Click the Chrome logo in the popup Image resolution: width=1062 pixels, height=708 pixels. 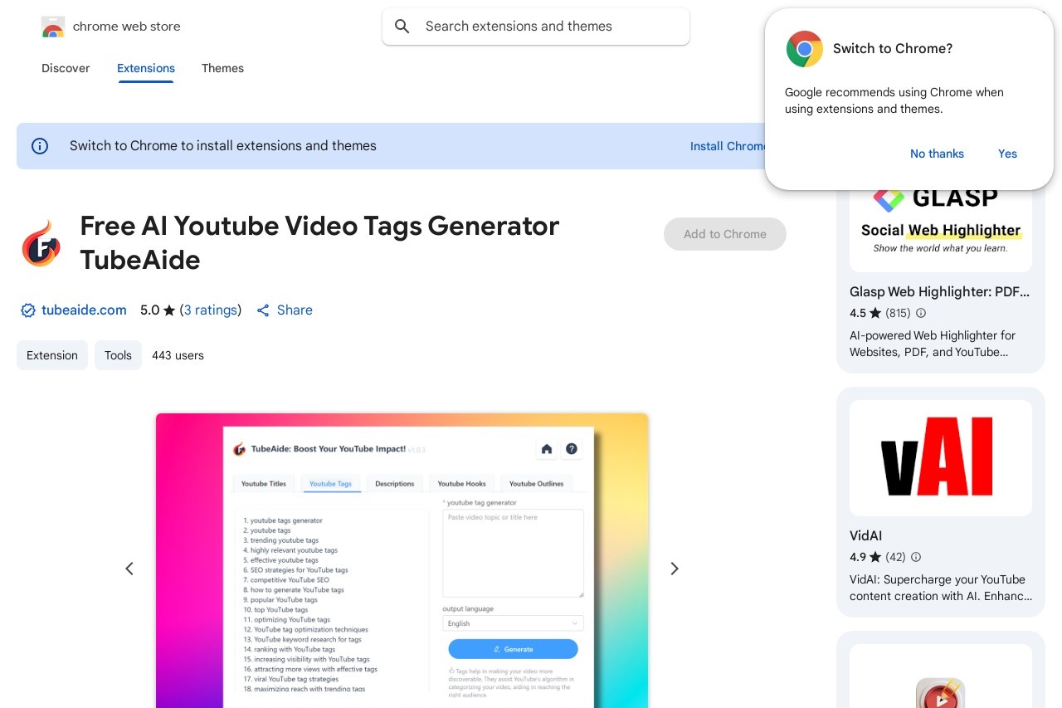(x=805, y=49)
